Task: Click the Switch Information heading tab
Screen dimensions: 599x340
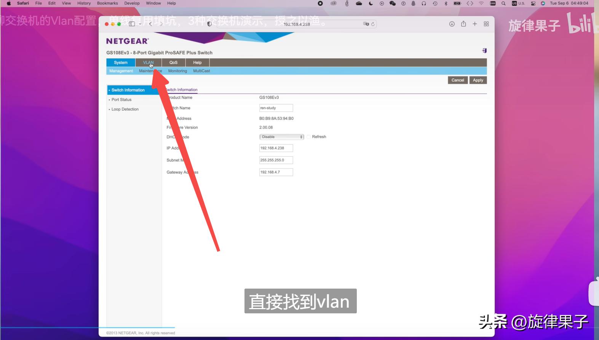Action: pos(181,90)
